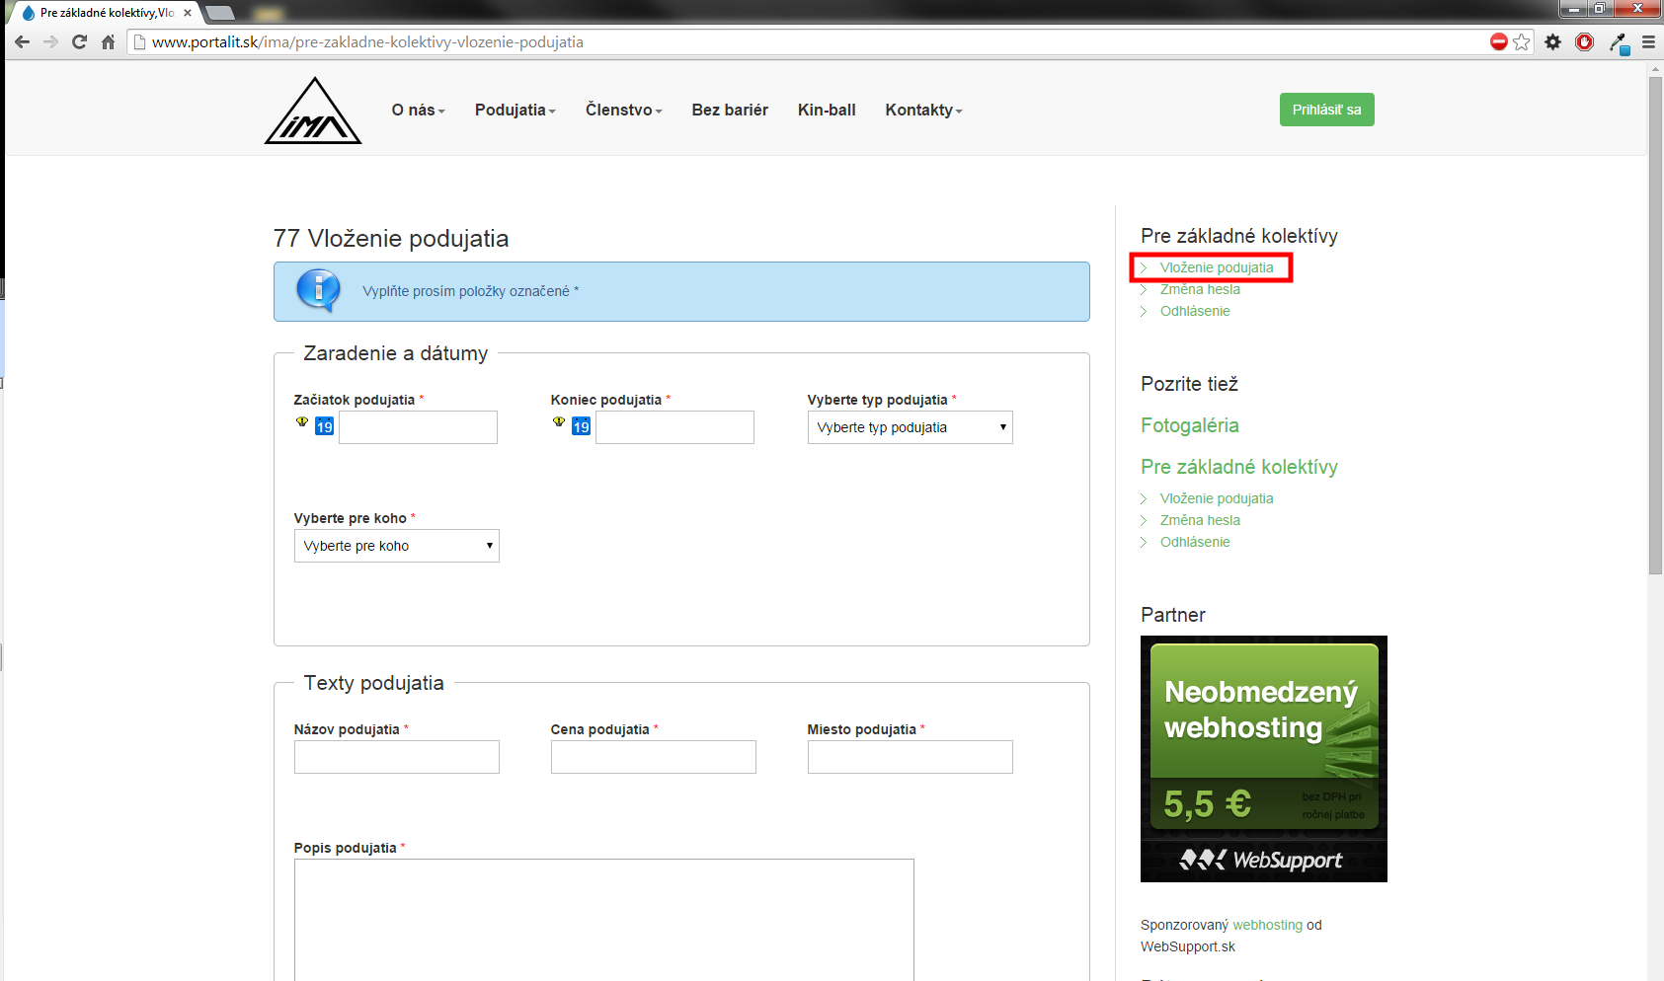This screenshot has height=981, width=1664.
Task: Click lower Odhlásenie link under Pozrite tiež
Action: click(x=1195, y=542)
